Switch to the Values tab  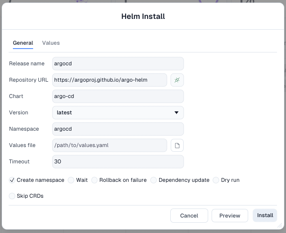(51, 43)
